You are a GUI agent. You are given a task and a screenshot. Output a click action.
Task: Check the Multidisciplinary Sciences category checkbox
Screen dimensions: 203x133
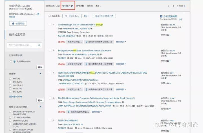click(10, 124)
